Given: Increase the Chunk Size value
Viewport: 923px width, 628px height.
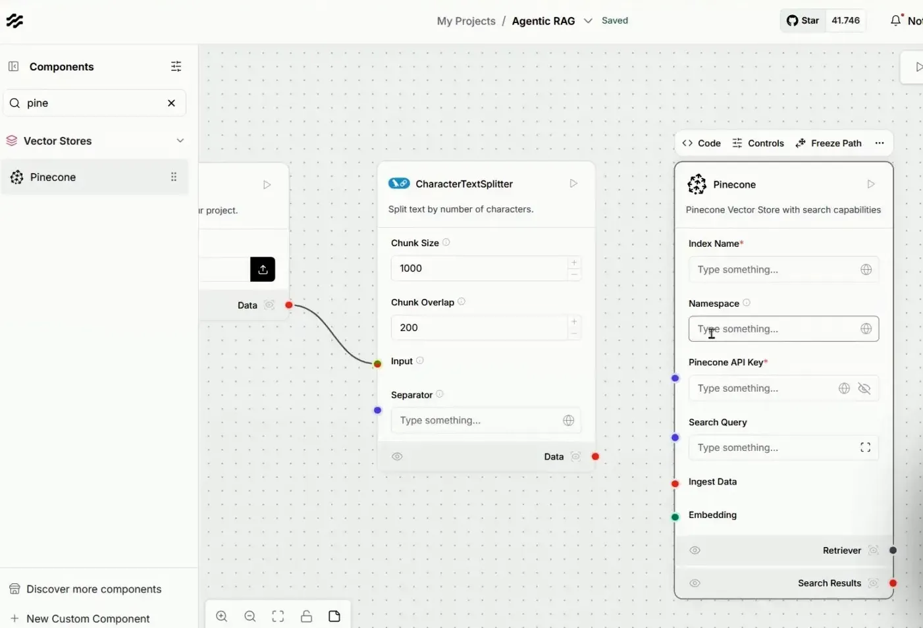Looking at the screenshot, I should [574, 263].
